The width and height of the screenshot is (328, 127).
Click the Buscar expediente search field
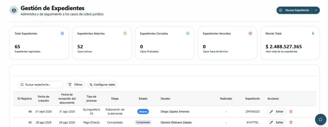tap(40, 85)
